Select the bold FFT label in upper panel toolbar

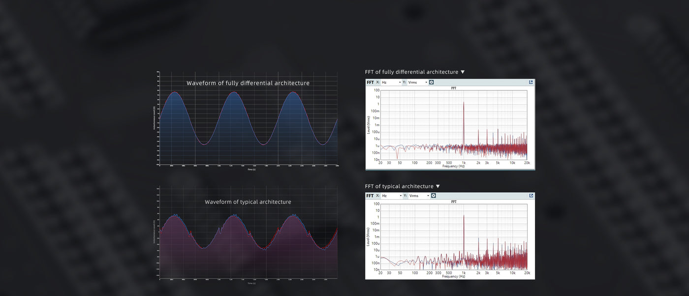(x=370, y=82)
